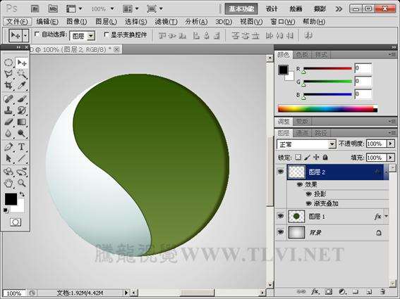The height and width of the screenshot is (299, 400).
Task: Select the Pen tool
Action: pos(8,147)
